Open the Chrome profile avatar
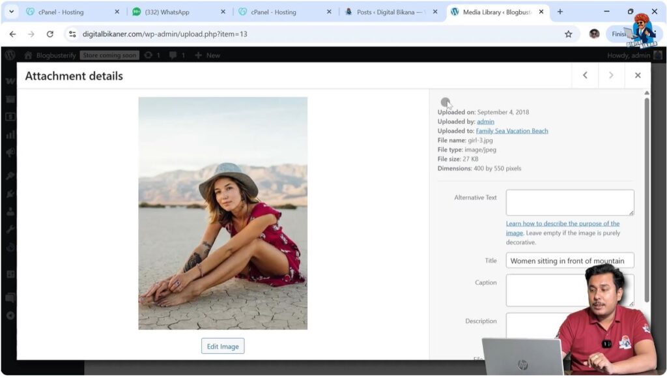The image size is (667, 378). (594, 34)
